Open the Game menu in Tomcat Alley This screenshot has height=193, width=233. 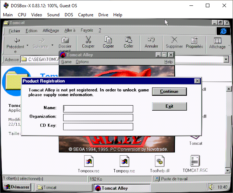point(66,62)
